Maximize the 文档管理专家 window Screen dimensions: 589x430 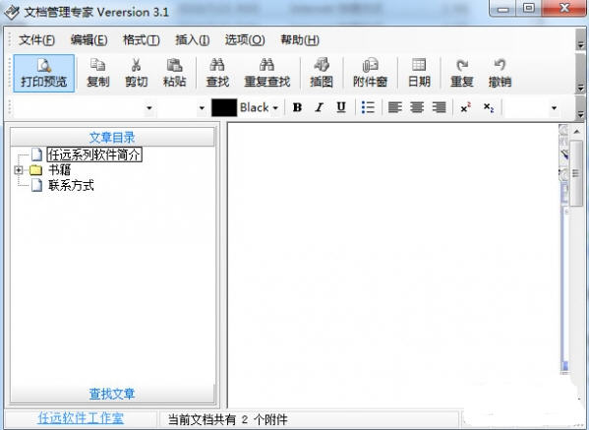pyautogui.click(x=529, y=8)
